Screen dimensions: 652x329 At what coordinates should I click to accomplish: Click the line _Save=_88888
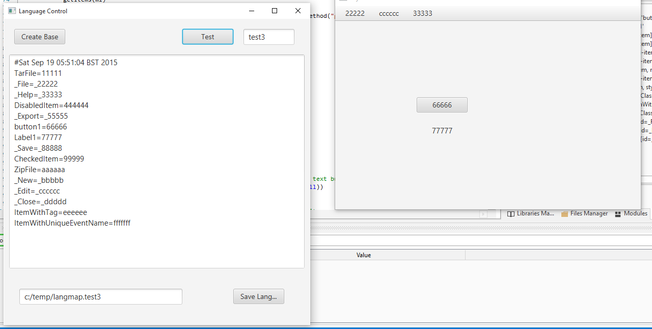[x=38, y=148]
